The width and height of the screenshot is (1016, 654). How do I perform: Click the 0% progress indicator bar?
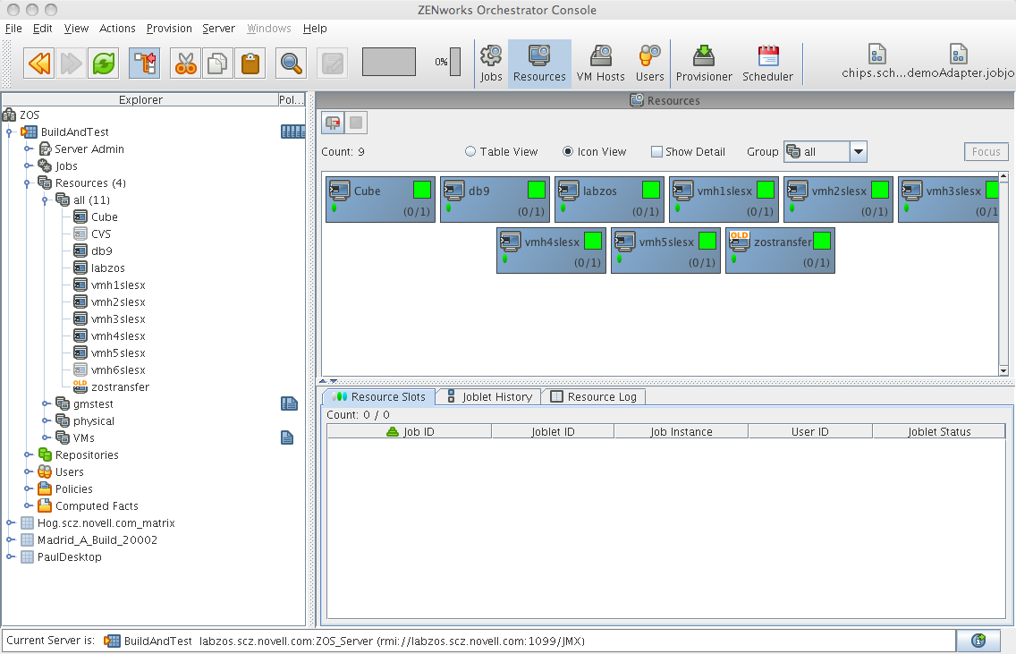pos(455,63)
